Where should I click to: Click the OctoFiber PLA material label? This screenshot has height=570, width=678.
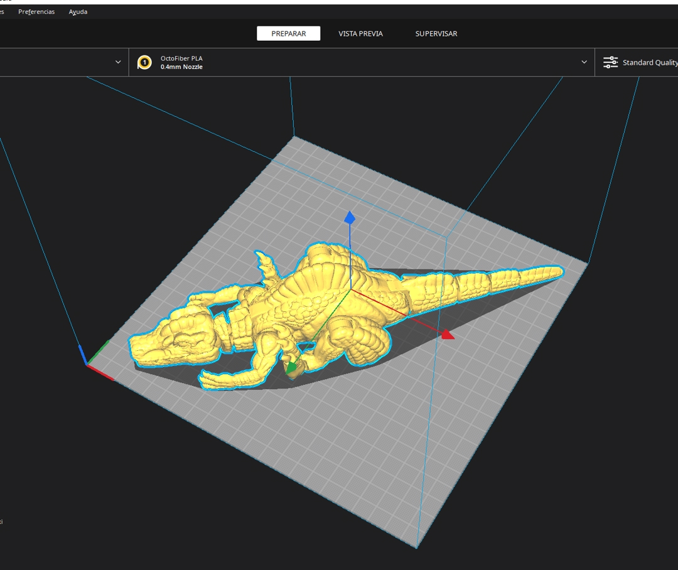click(x=181, y=58)
